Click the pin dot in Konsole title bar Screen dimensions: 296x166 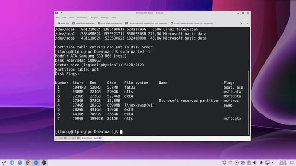click(62, 13)
